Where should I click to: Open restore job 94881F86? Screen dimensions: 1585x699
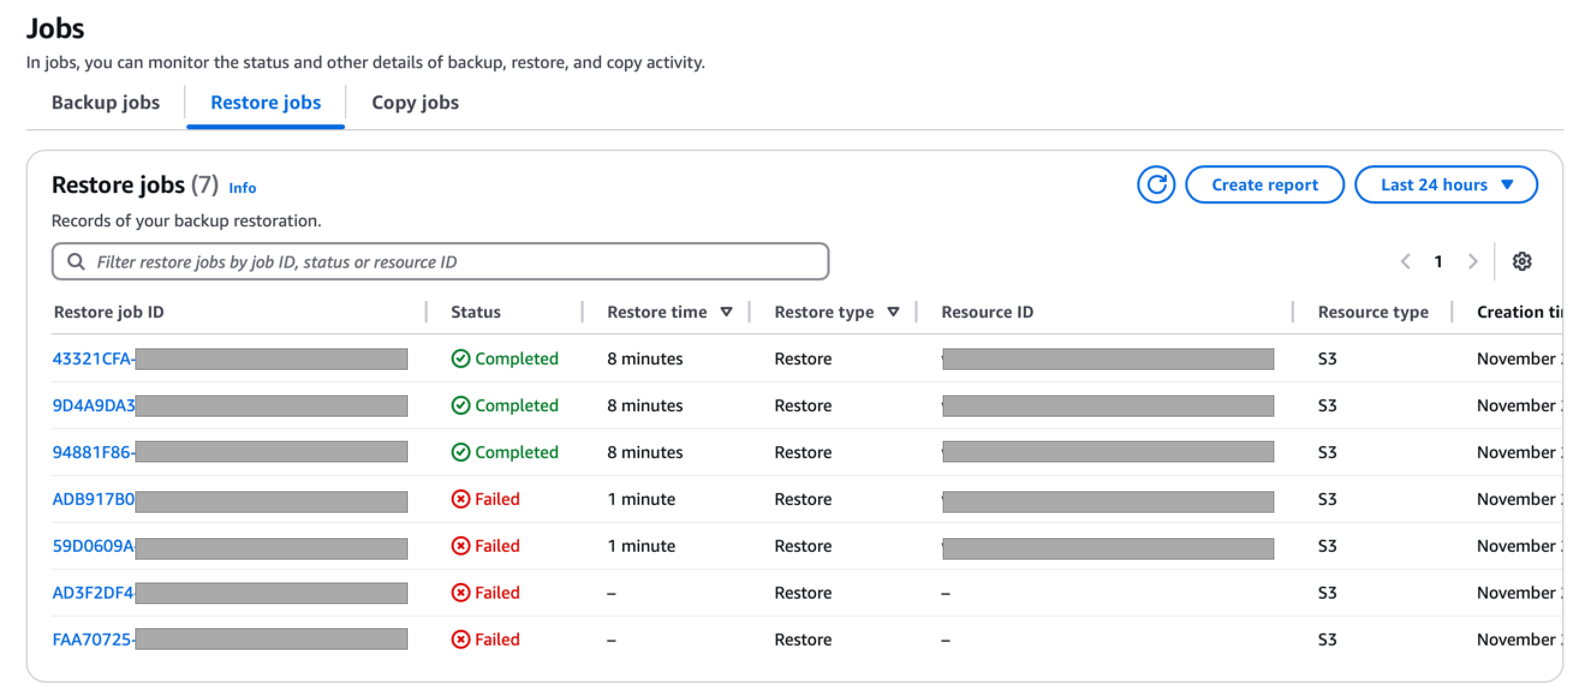[94, 452]
